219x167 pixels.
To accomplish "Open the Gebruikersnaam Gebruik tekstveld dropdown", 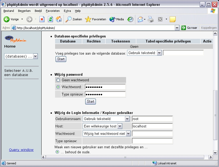I will pos(106,119).
